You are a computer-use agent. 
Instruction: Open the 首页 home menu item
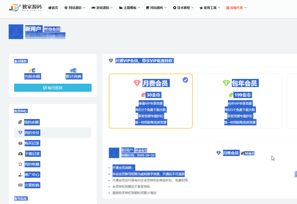53,8
